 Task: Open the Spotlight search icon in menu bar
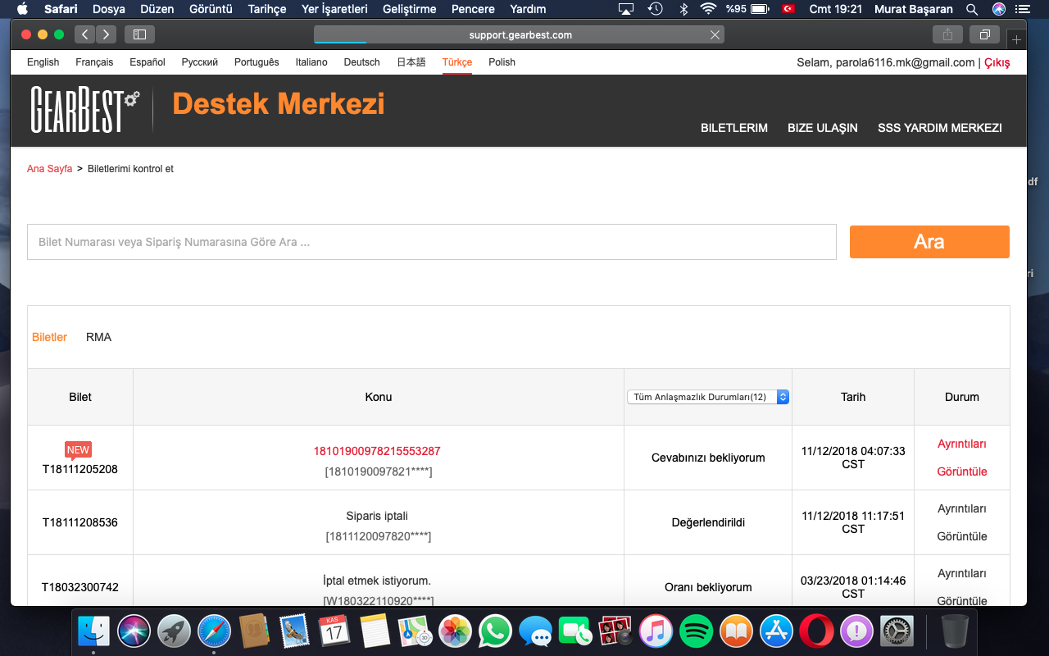pos(972,9)
